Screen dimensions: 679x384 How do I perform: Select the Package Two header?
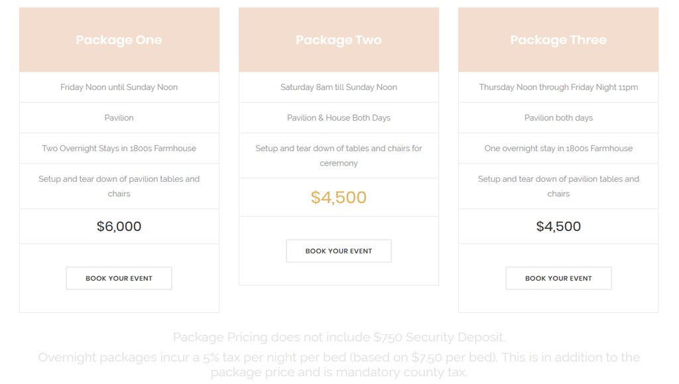[x=339, y=40]
